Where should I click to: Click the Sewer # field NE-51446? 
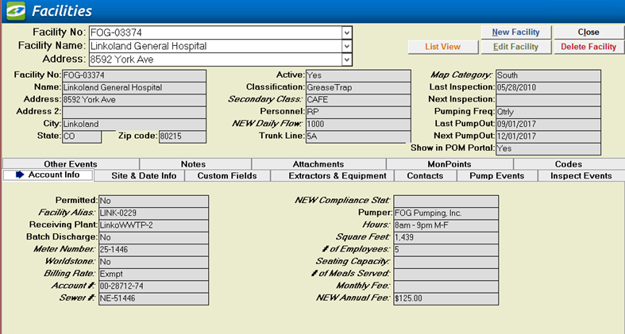point(153,299)
